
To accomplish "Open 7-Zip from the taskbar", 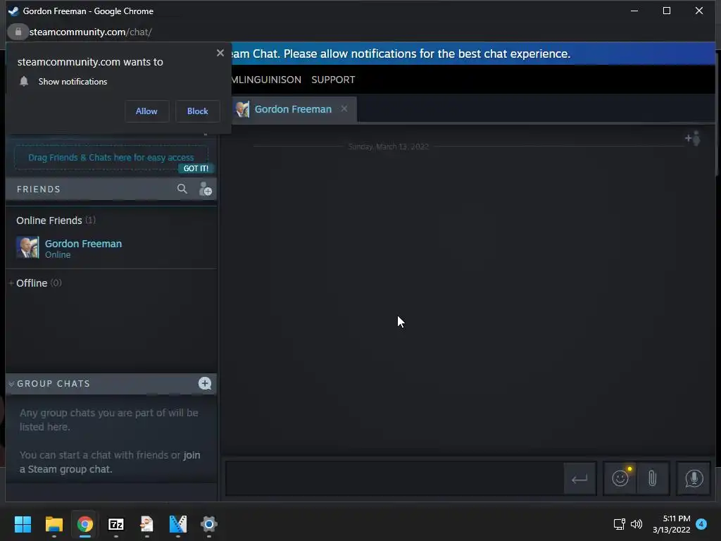I will [116, 524].
